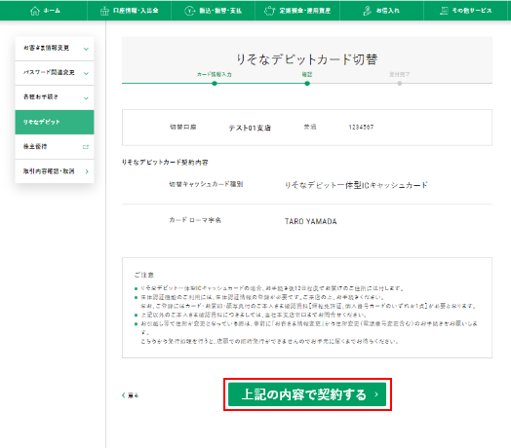Go back using 戻る link
The image size is (511, 448).
pyautogui.click(x=131, y=395)
